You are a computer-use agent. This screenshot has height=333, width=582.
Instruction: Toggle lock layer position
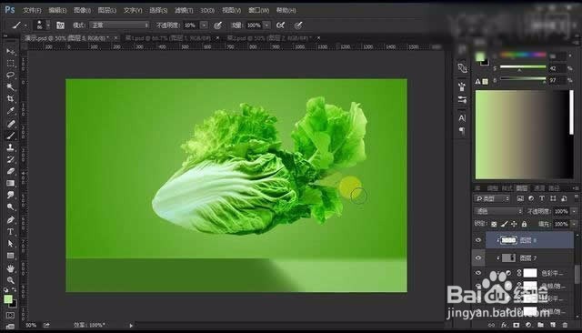(514, 224)
